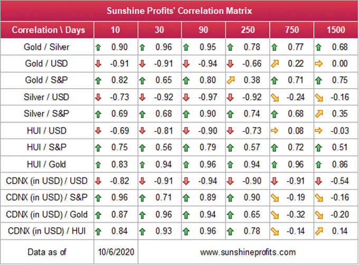
Task: Click the green up arrow in Gold / Silver 10-day cell
Action: click(x=98, y=48)
